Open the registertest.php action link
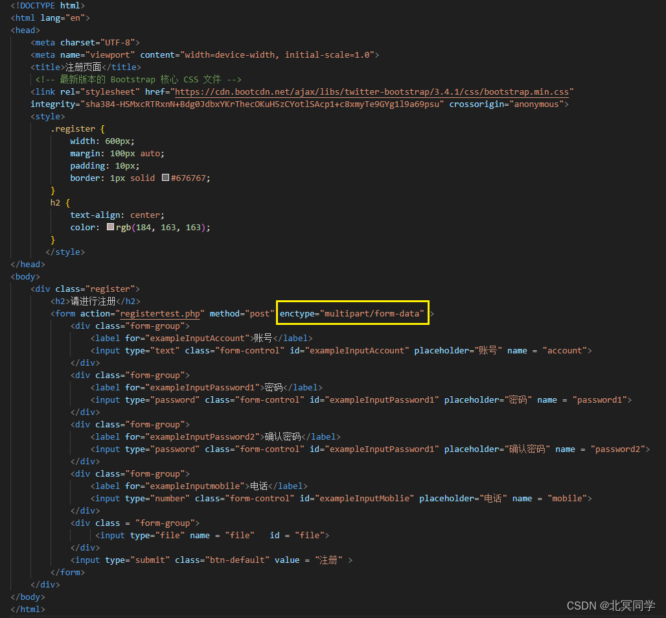The width and height of the screenshot is (666, 618). (160, 314)
